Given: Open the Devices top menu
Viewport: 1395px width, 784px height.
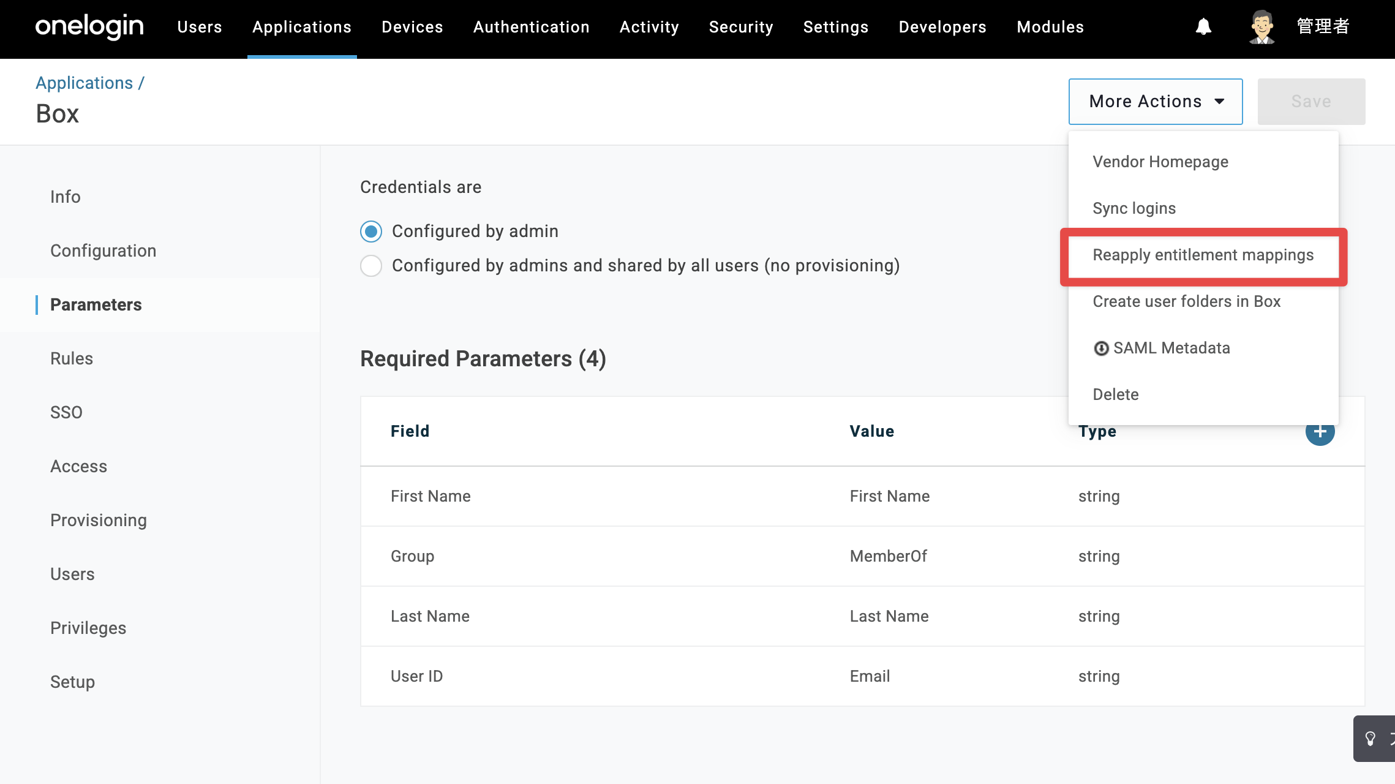Looking at the screenshot, I should click(x=412, y=27).
